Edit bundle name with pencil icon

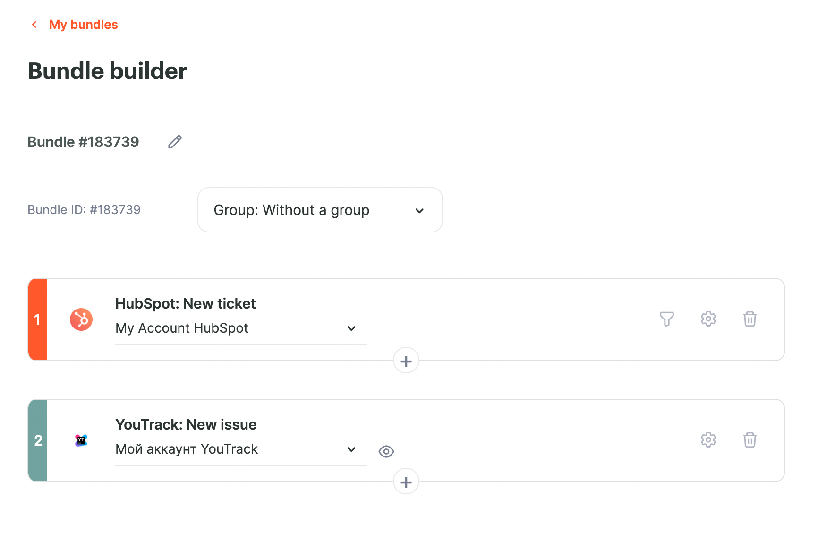click(x=175, y=142)
